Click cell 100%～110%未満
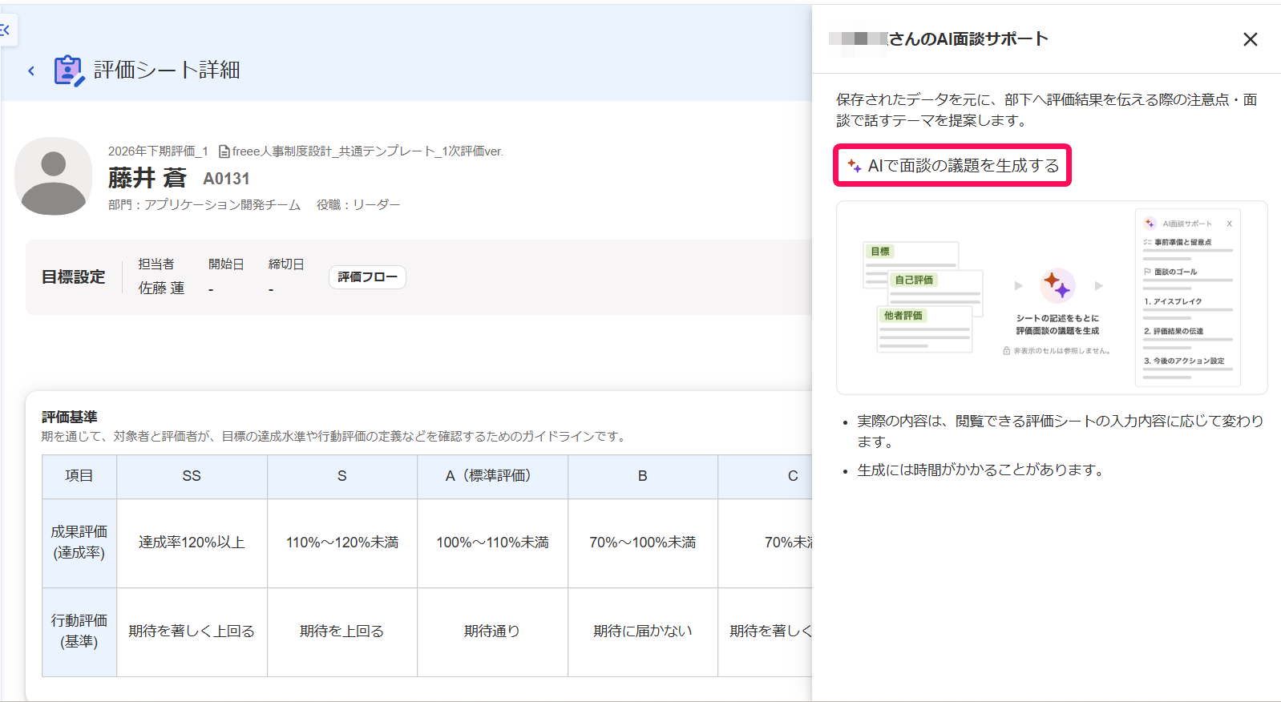1281x702 pixels. [x=492, y=543]
